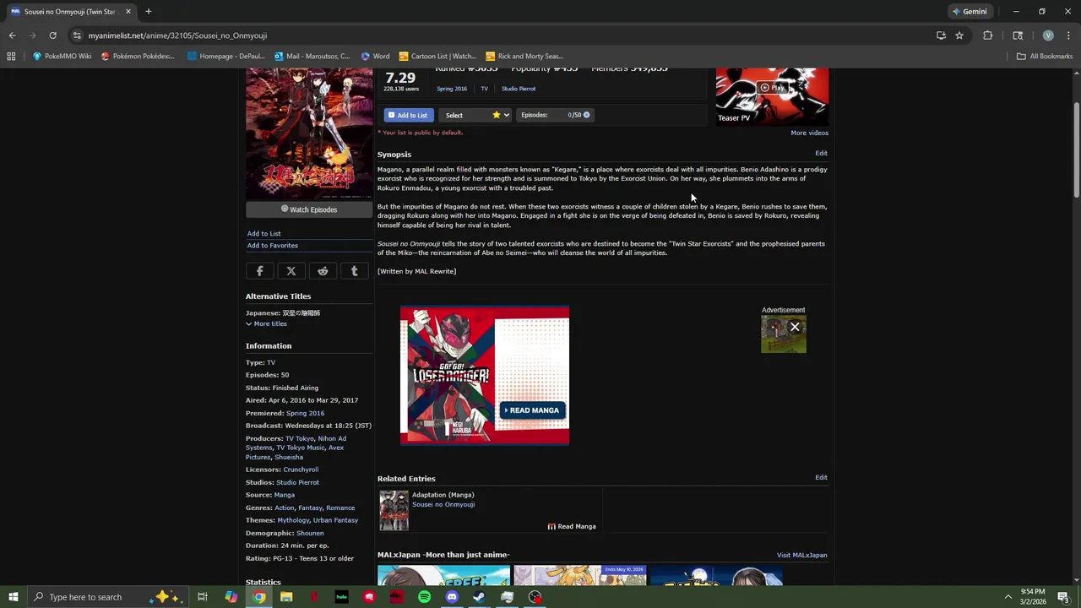
Task: Share on X (Twitter) icon
Action: pos(291,271)
